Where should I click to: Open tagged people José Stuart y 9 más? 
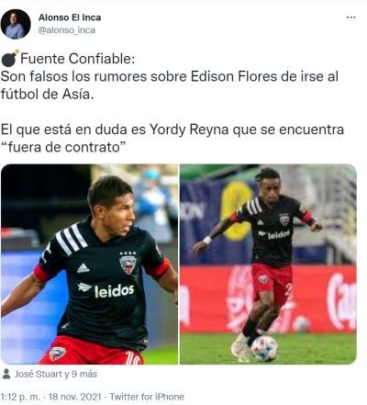pyautogui.click(x=56, y=374)
